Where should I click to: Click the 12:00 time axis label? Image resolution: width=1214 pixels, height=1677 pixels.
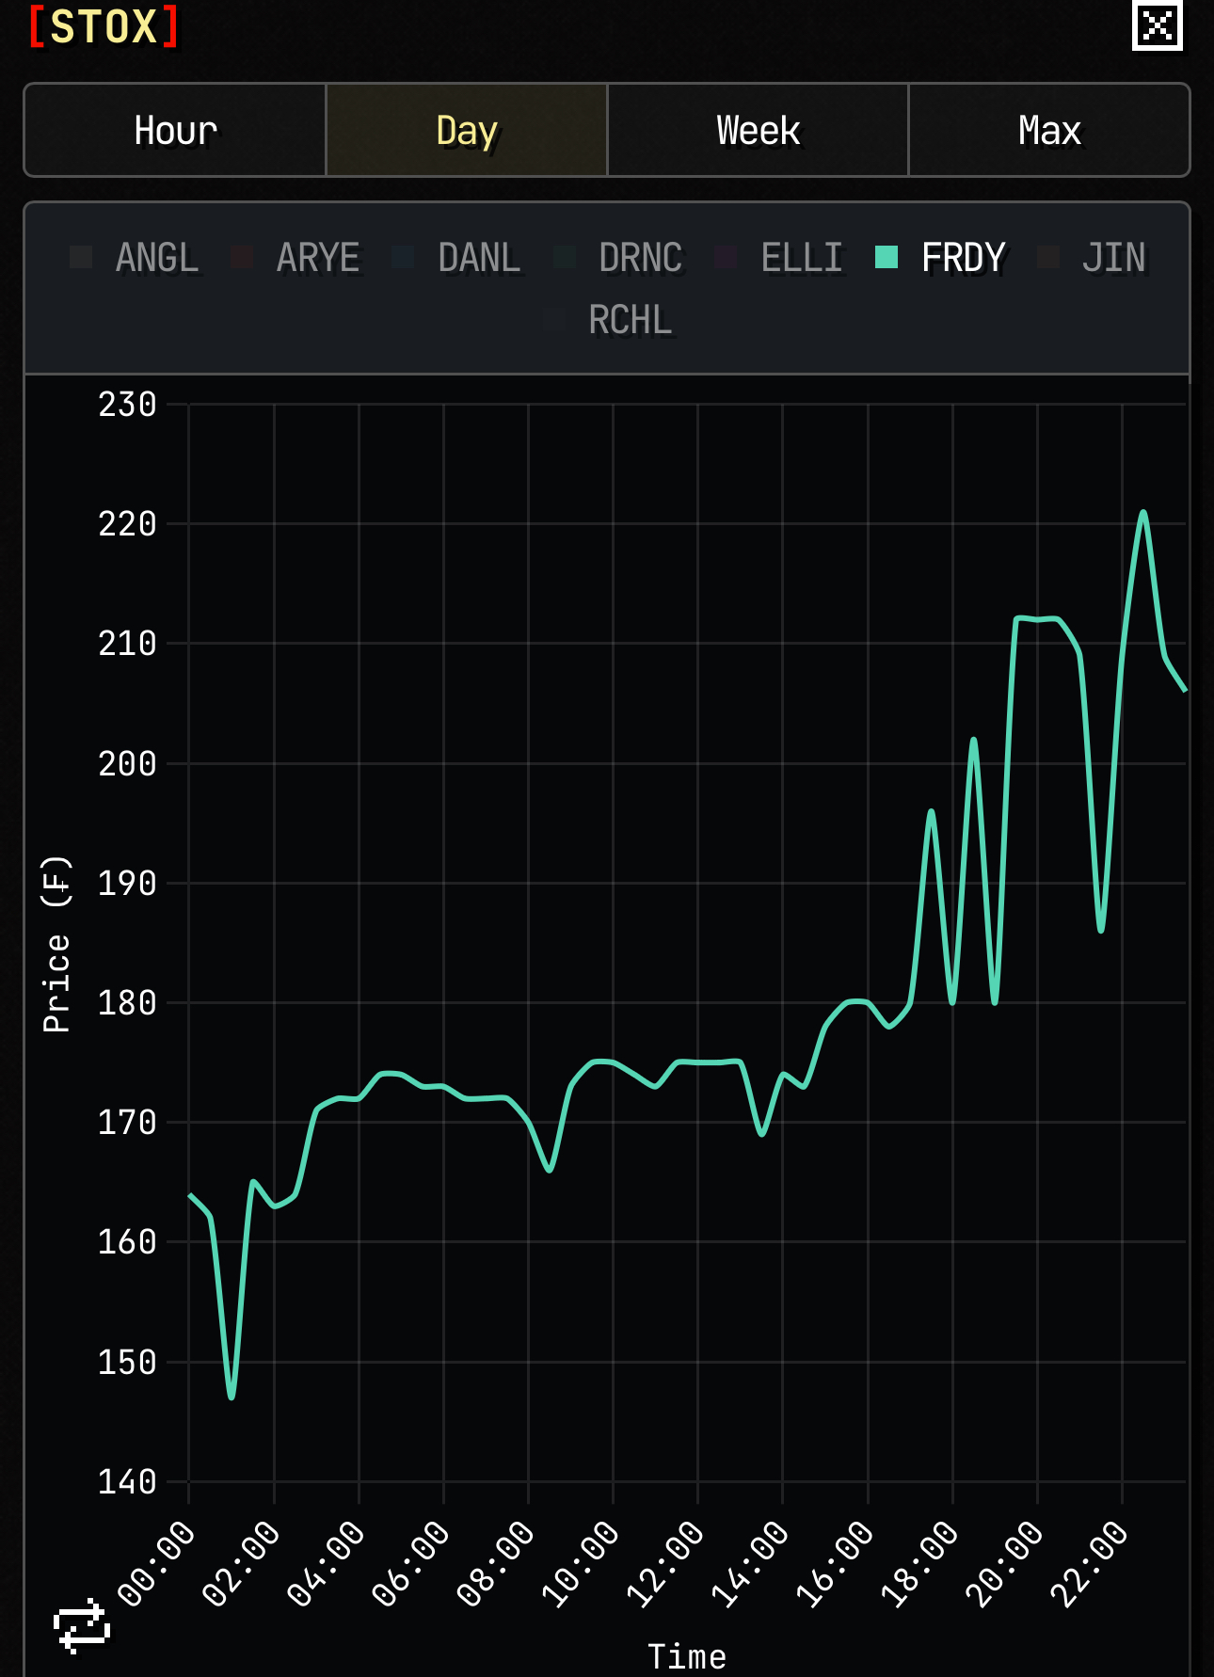[x=666, y=1564]
